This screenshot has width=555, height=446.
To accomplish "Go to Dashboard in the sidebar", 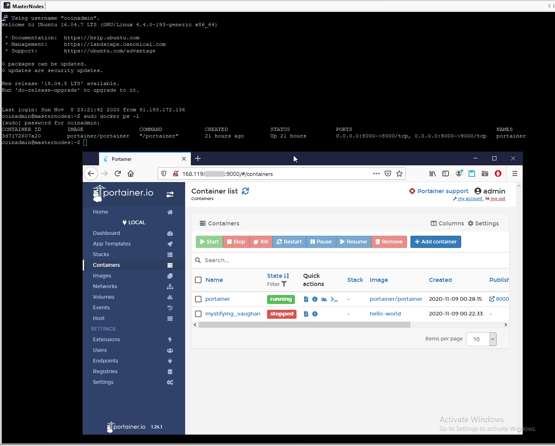I will point(134,233).
